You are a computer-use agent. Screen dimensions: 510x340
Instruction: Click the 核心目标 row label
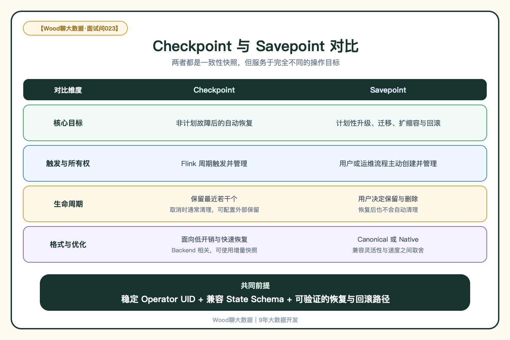tap(68, 123)
